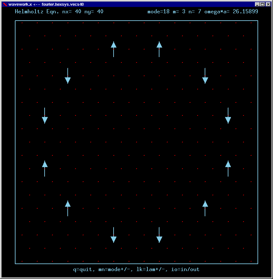This screenshot has width=273, height=279.
Task: Click the left upward arrow in the top pair
Action: pos(114,49)
